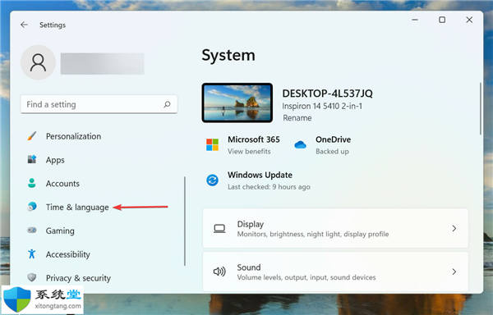The width and height of the screenshot is (493, 315).
Task: Click the Accessibility figure icon
Action: (32, 253)
